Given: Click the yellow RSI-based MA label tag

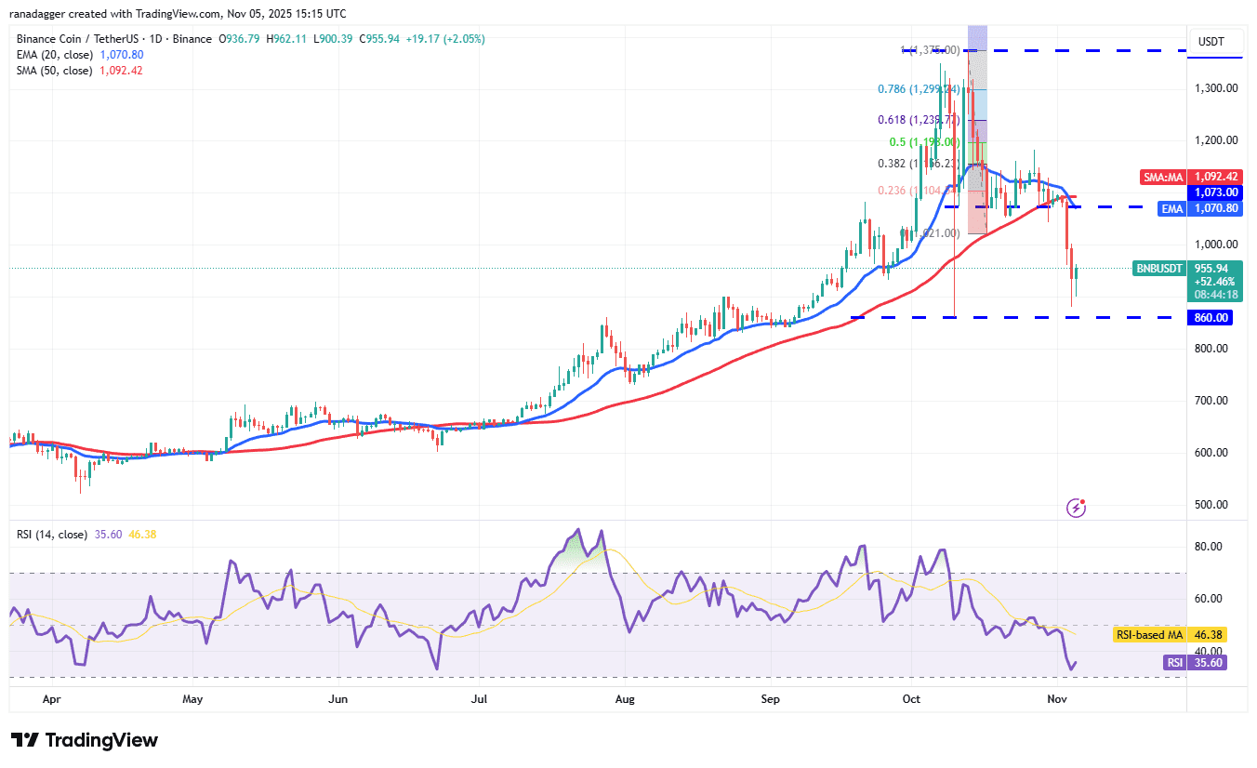Looking at the screenshot, I should [x=1149, y=635].
